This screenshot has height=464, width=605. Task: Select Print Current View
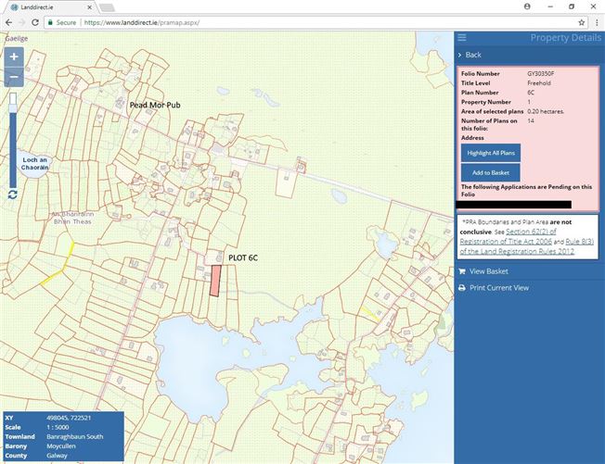tap(499, 288)
